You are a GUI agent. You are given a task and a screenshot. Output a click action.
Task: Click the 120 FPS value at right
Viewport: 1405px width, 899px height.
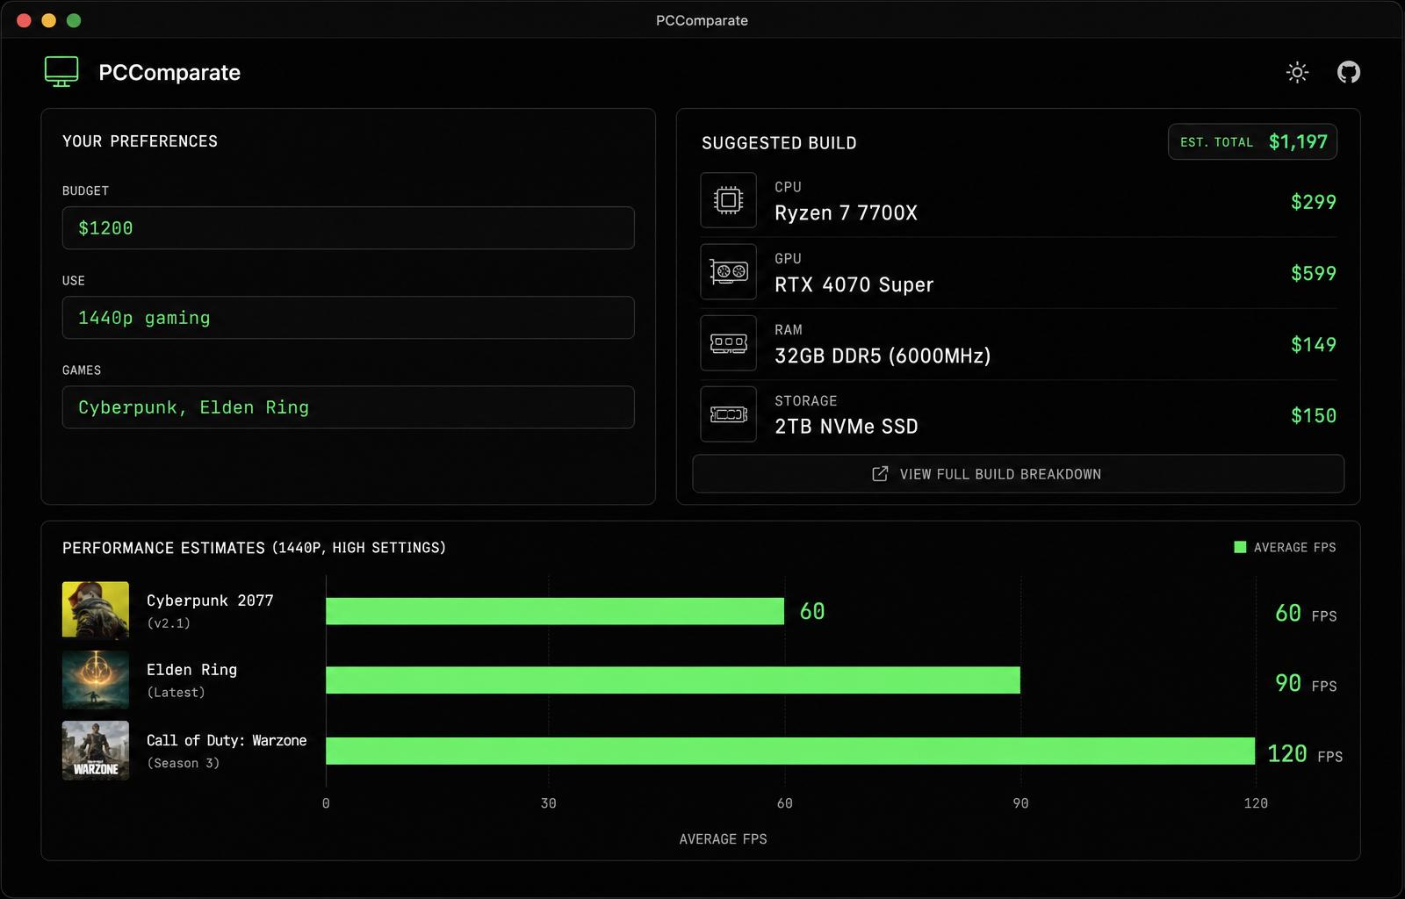coord(1304,754)
